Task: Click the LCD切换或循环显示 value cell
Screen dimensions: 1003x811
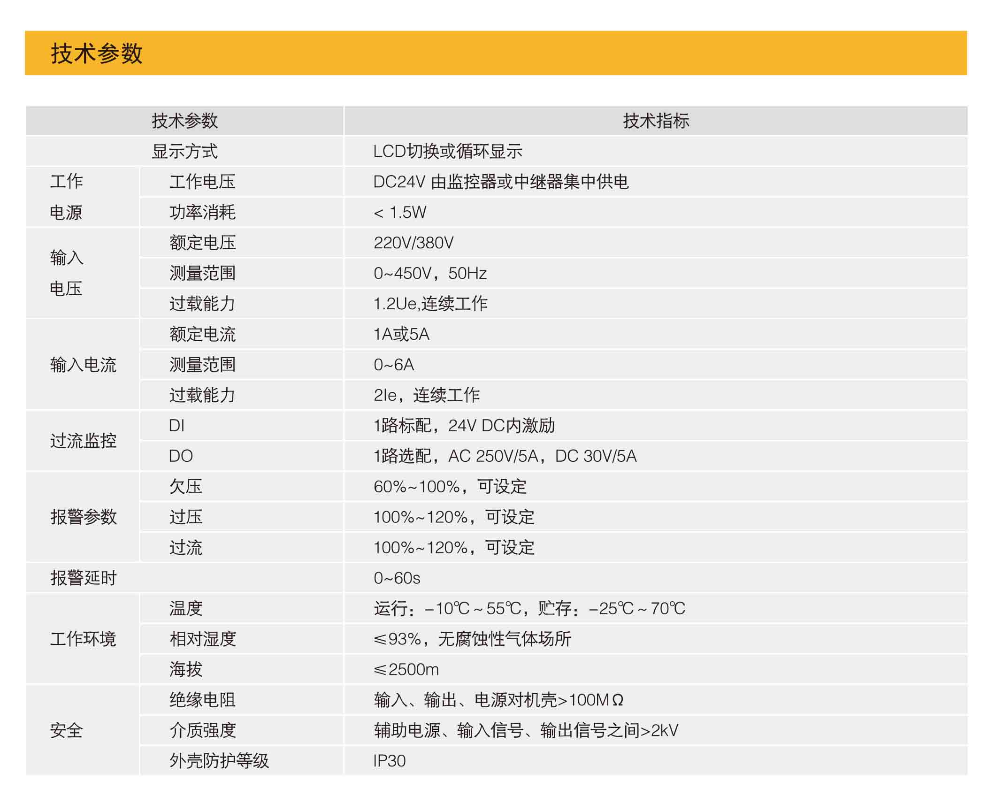Action: tap(447, 152)
